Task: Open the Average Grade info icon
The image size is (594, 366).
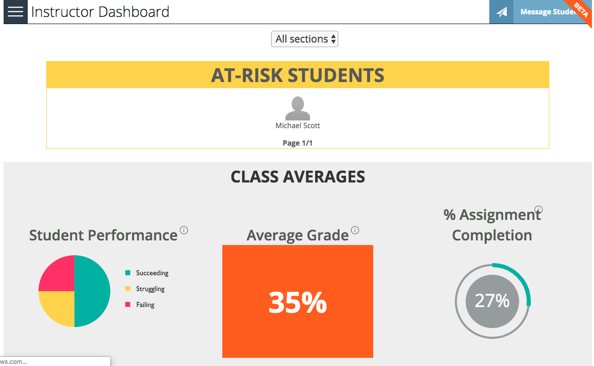Action: (x=355, y=230)
